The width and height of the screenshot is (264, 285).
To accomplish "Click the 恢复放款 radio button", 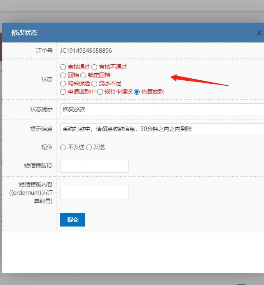I will tap(137, 92).
